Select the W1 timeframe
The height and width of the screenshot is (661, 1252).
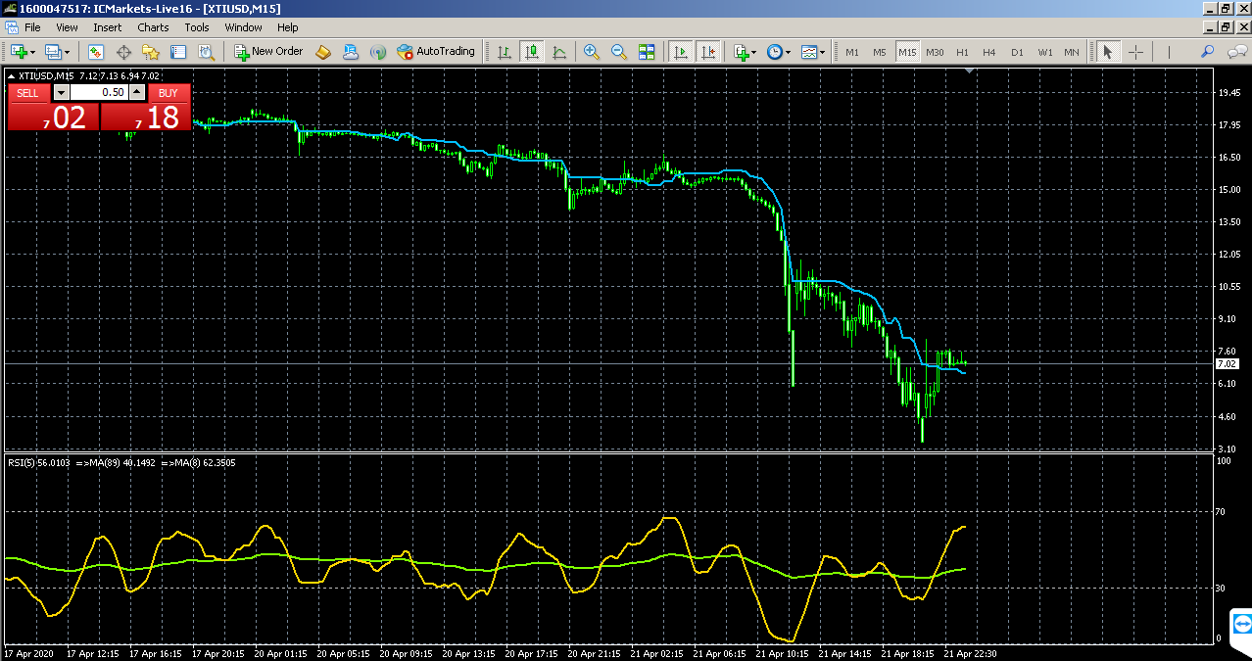coord(1045,52)
